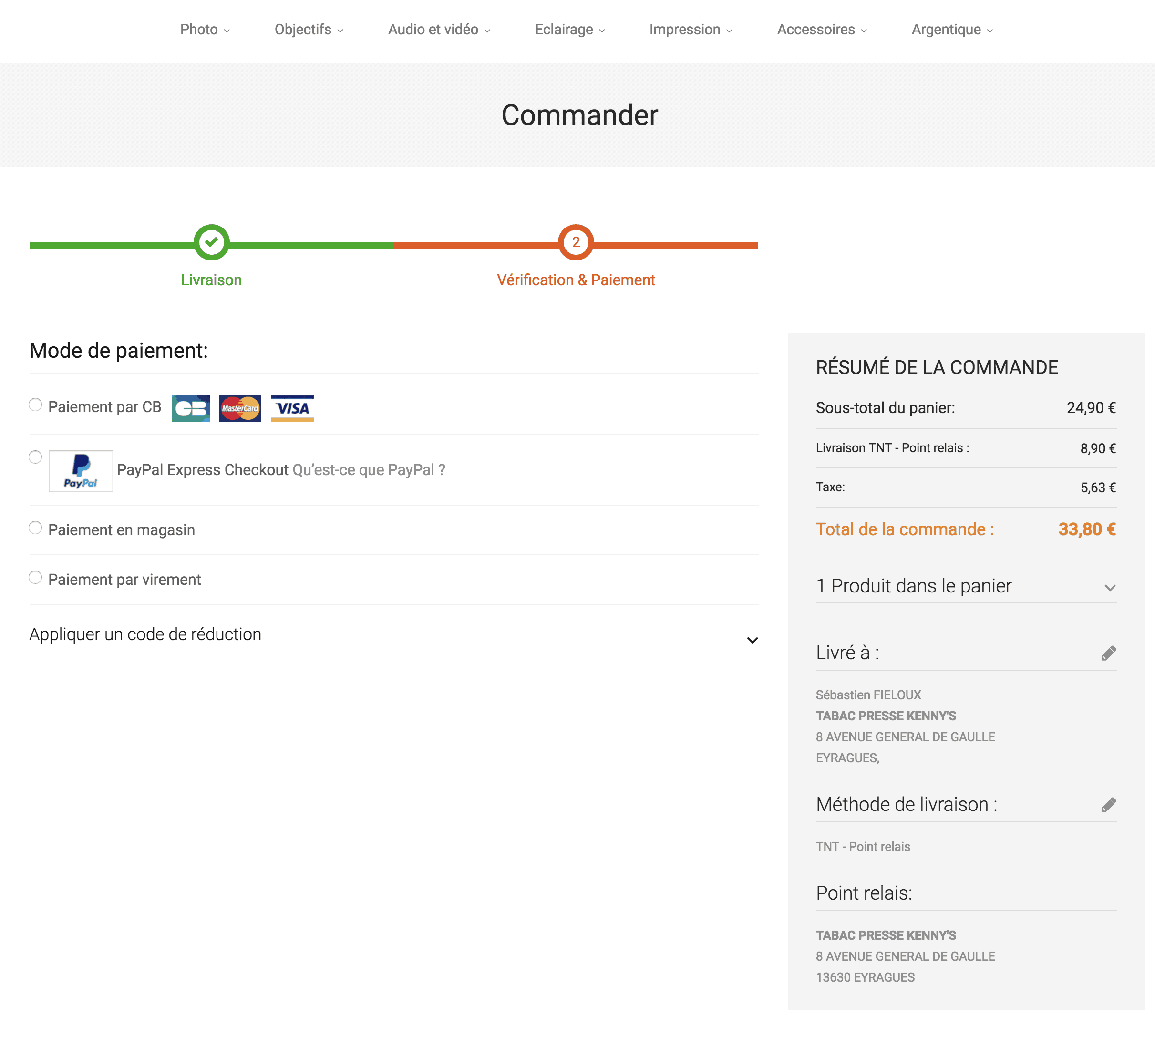Click TNT - Point relais delivery method text
Screen dimensions: 1155x1038
(863, 847)
